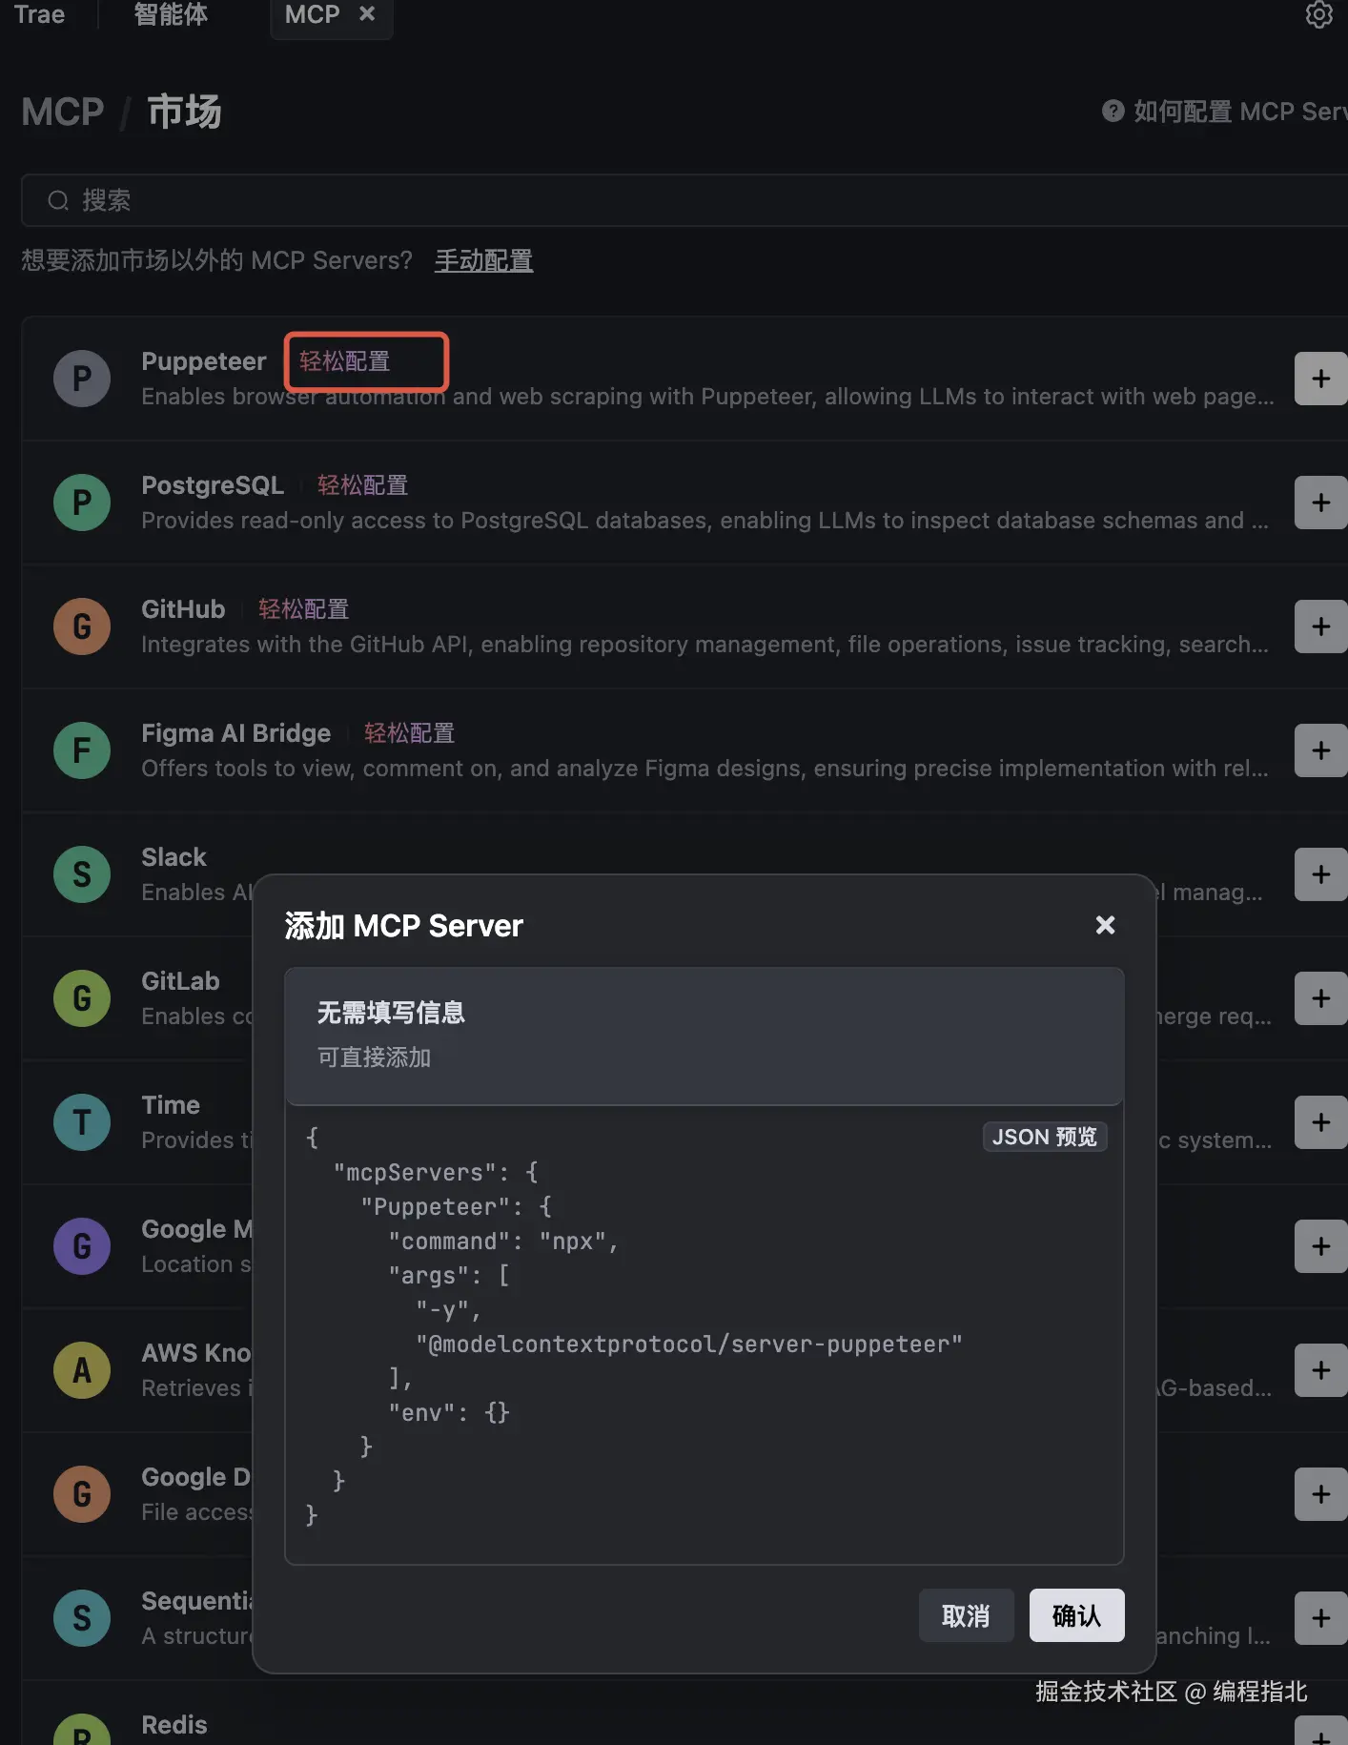Image resolution: width=1348 pixels, height=1745 pixels.
Task: Click the Puppeteer 轻松配置 tag
Action: pos(345,361)
